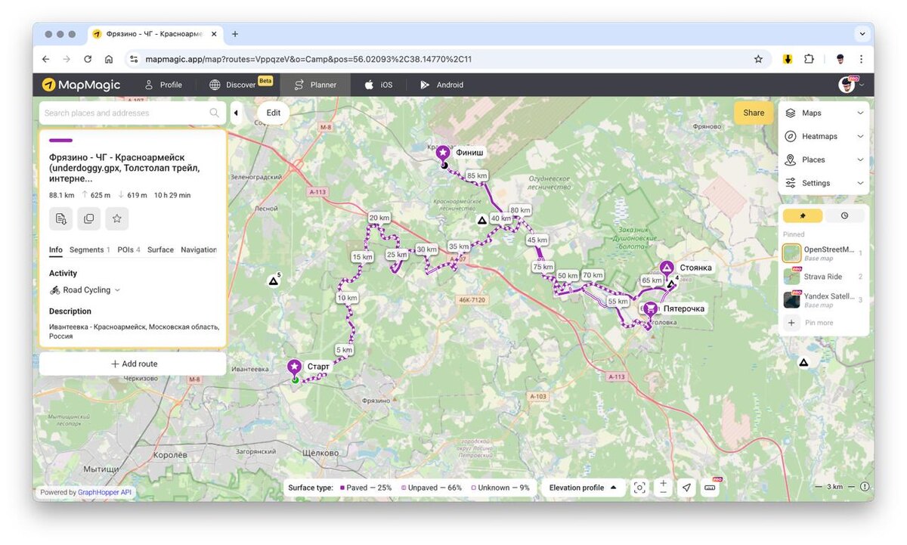
Task: Expand the Places section
Action: pyautogui.click(x=824, y=160)
